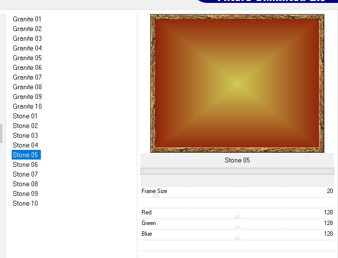Choose Granite 10 in the list
This screenshot has height=258, width=338.
pyautogui.click(x=27, y=106)
